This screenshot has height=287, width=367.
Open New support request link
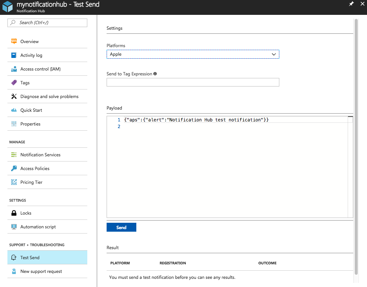pyautogui.click(x=41, y=271)
